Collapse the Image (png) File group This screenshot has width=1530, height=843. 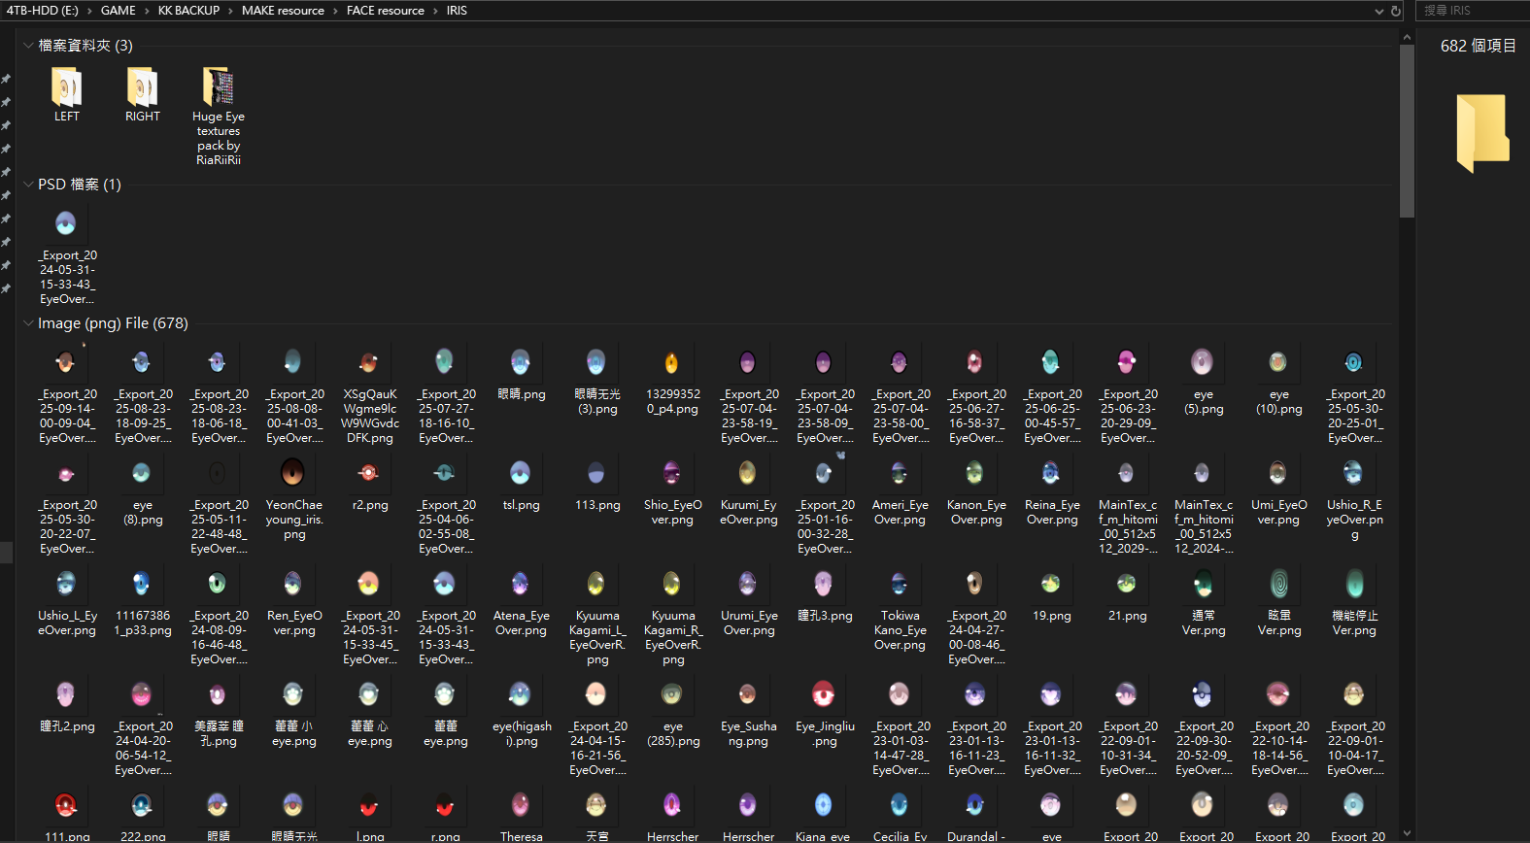[28, 323]
